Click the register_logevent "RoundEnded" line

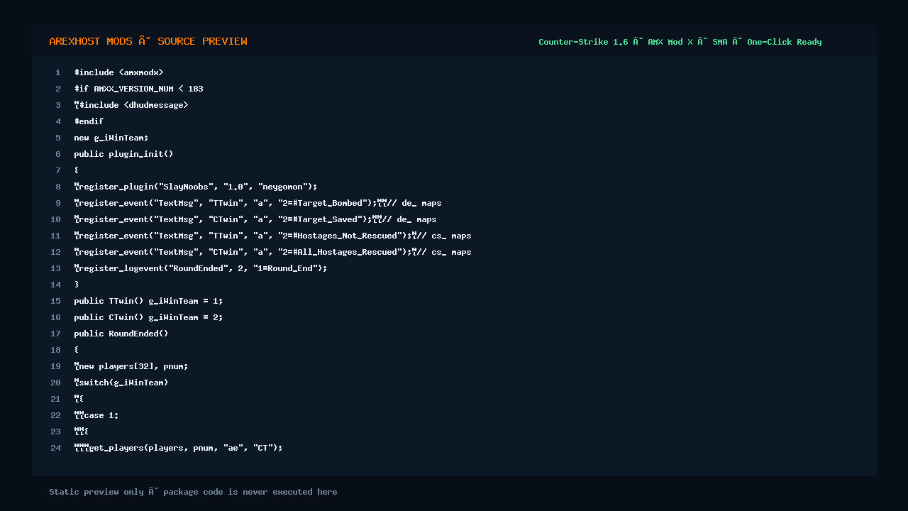click(x=201, y=268)
